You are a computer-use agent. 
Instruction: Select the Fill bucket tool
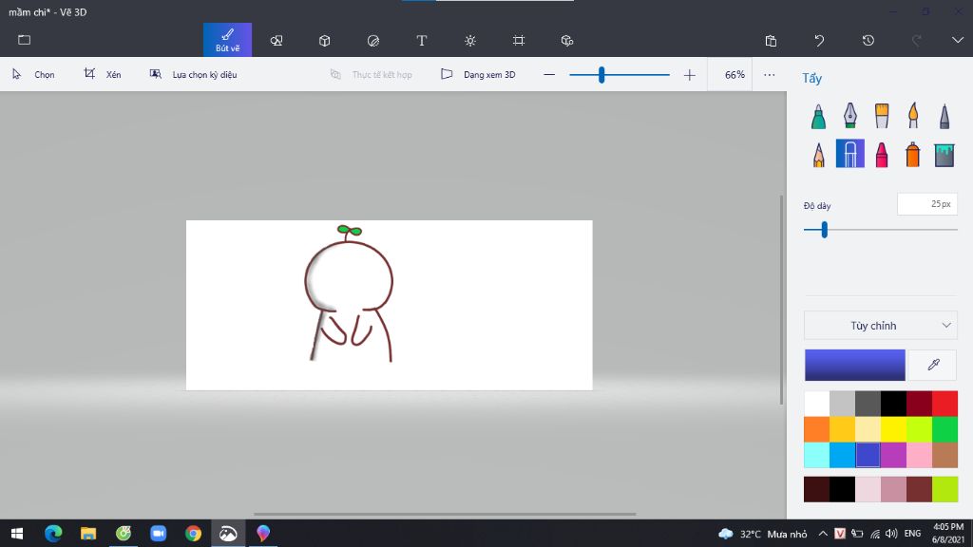point(944,155)
